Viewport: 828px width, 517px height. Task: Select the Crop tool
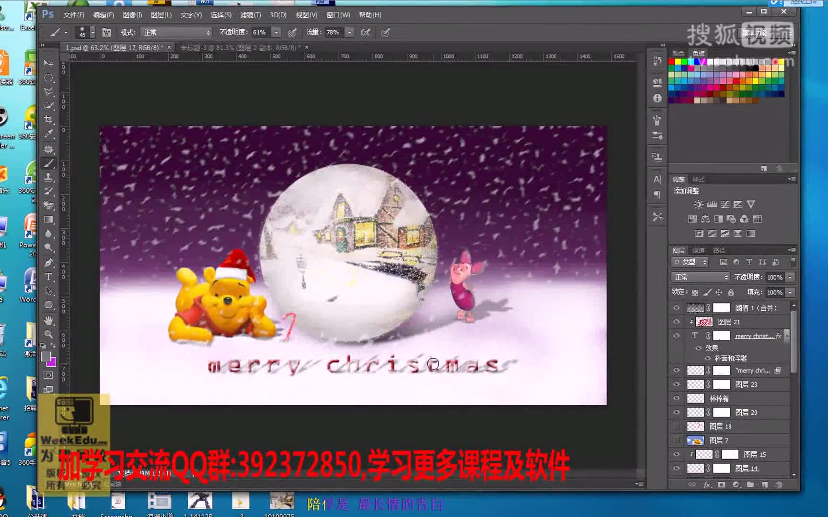click(48, 120)
